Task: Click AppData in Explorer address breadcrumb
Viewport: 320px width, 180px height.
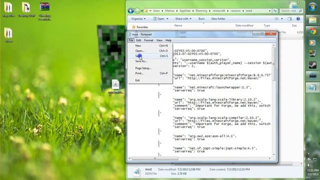Action: click(x=185, y=11)
